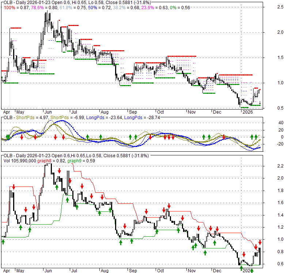Click the 2.5 price label on top chart axis
The height and width of the screenshot is (273, 285).
click(x=280, y=7)
